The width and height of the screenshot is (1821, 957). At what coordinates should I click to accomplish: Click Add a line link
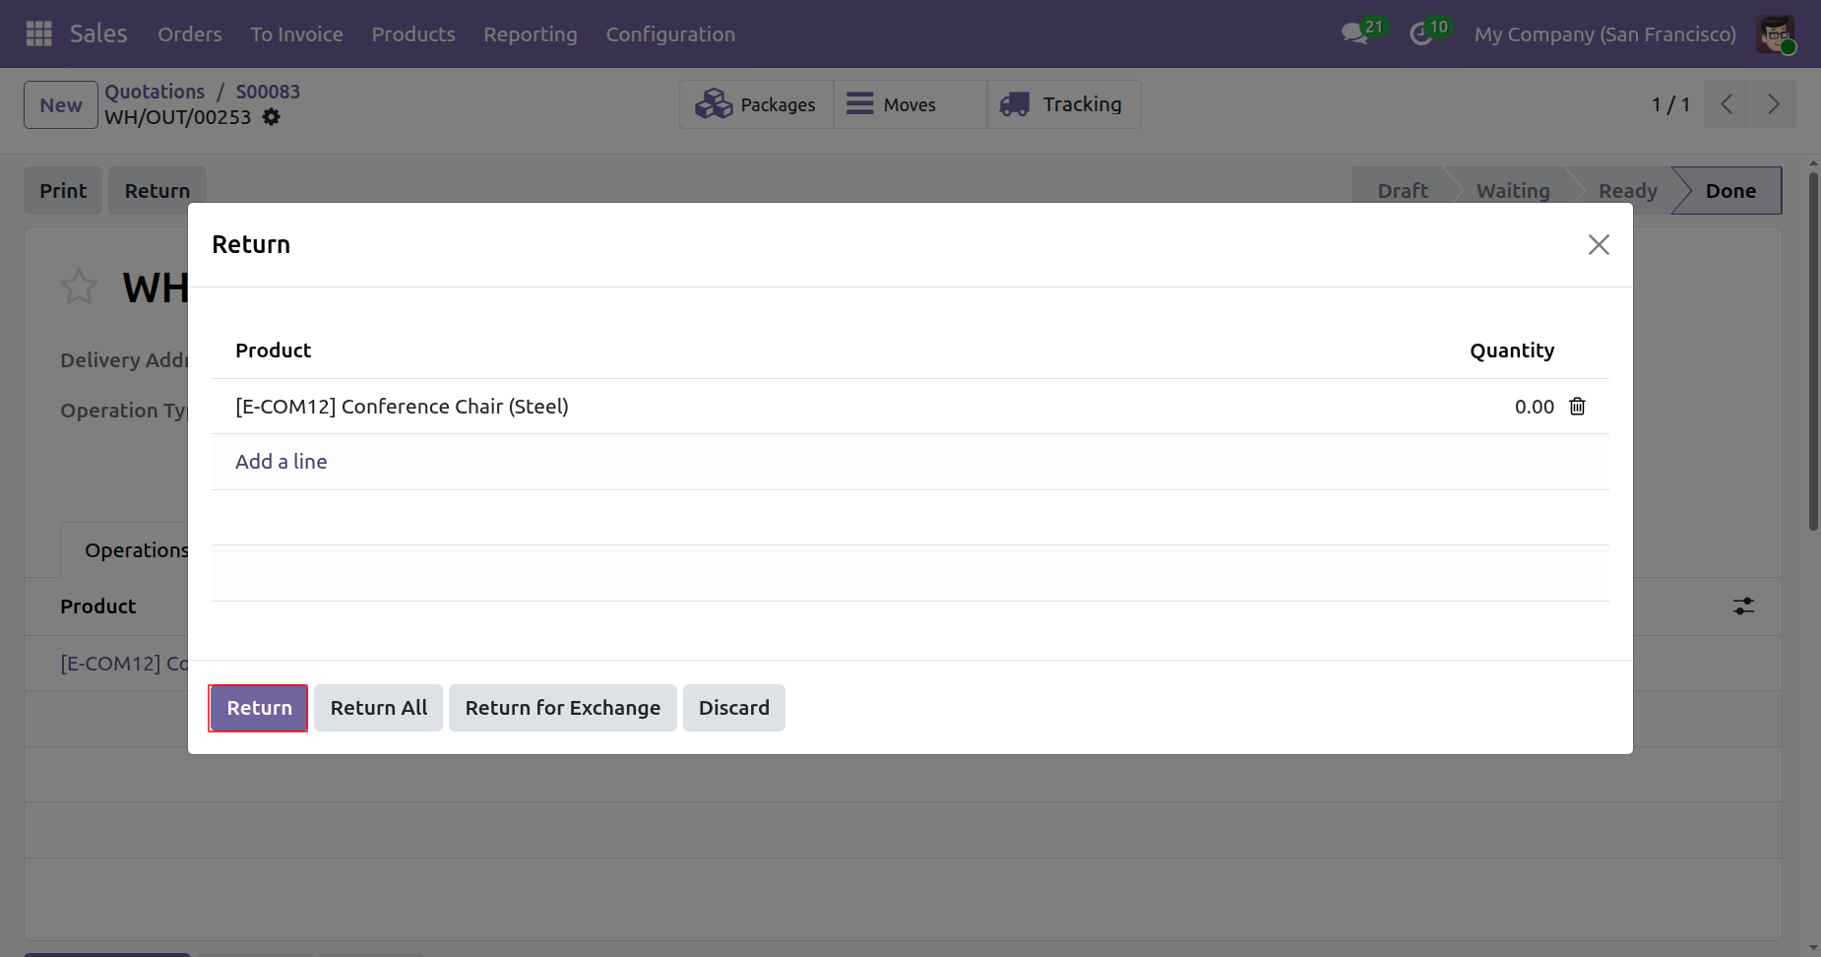click(x=282, y=462)
